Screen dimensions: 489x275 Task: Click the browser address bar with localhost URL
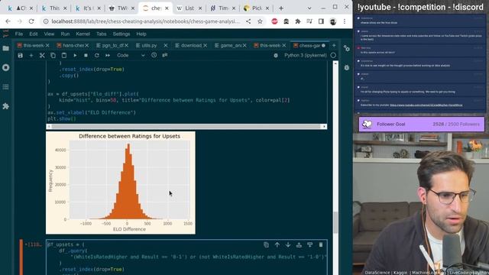[146, 21]
